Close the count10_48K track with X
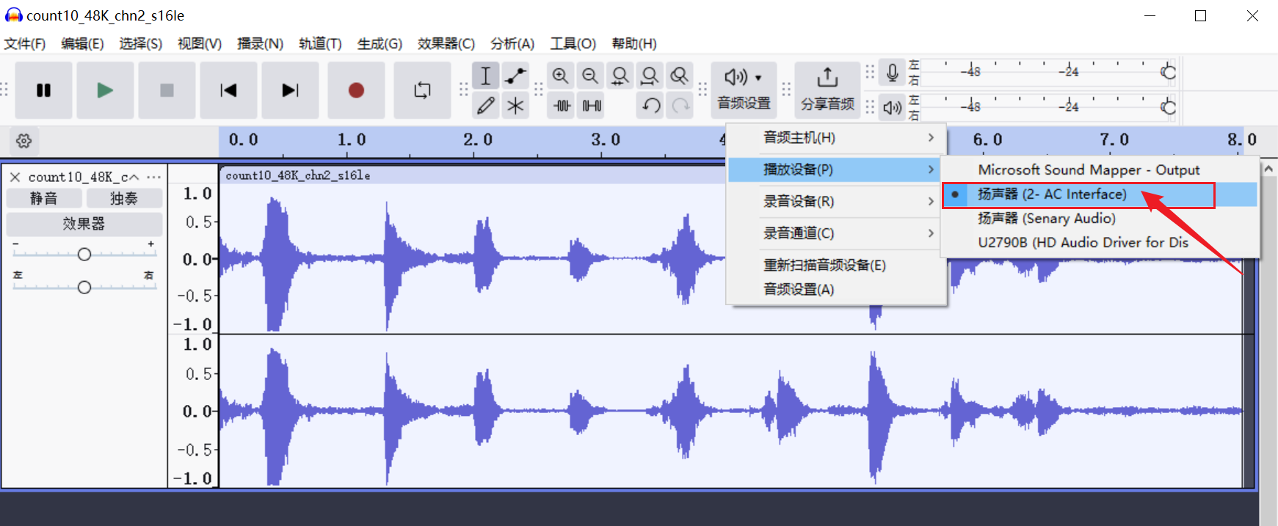This screenshot has width=1278, height=526. 15,177
